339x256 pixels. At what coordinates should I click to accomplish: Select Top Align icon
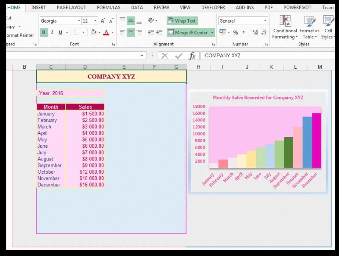point(122,20)
